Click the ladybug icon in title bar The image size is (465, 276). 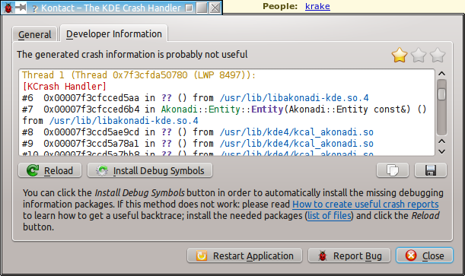(8, 8)
